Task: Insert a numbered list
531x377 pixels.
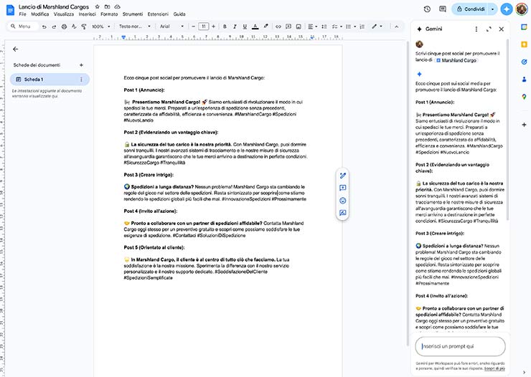Action: [x=362, y=27]
